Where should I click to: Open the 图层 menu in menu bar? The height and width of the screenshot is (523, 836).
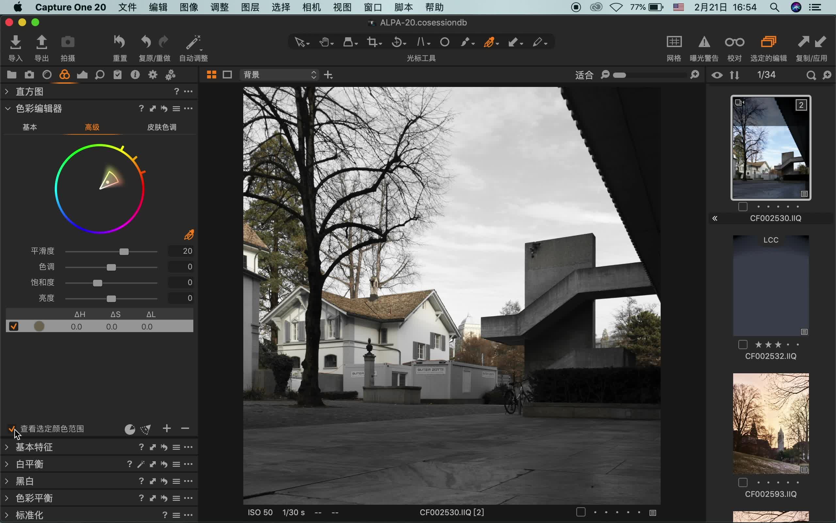(250, 7)
